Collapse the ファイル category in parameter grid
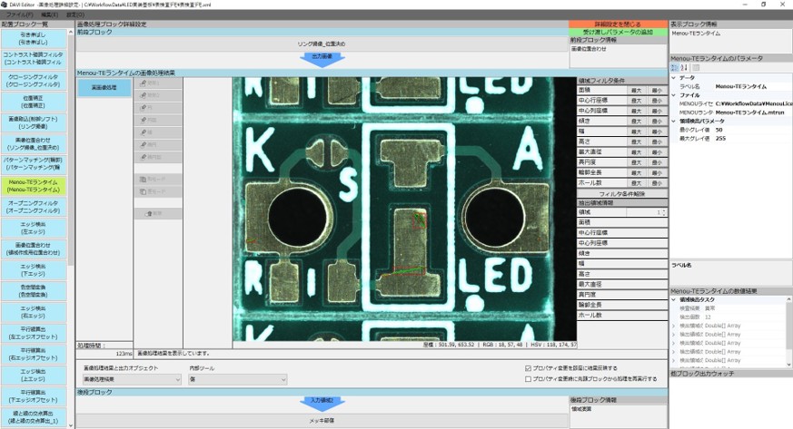 pos(674,93)
